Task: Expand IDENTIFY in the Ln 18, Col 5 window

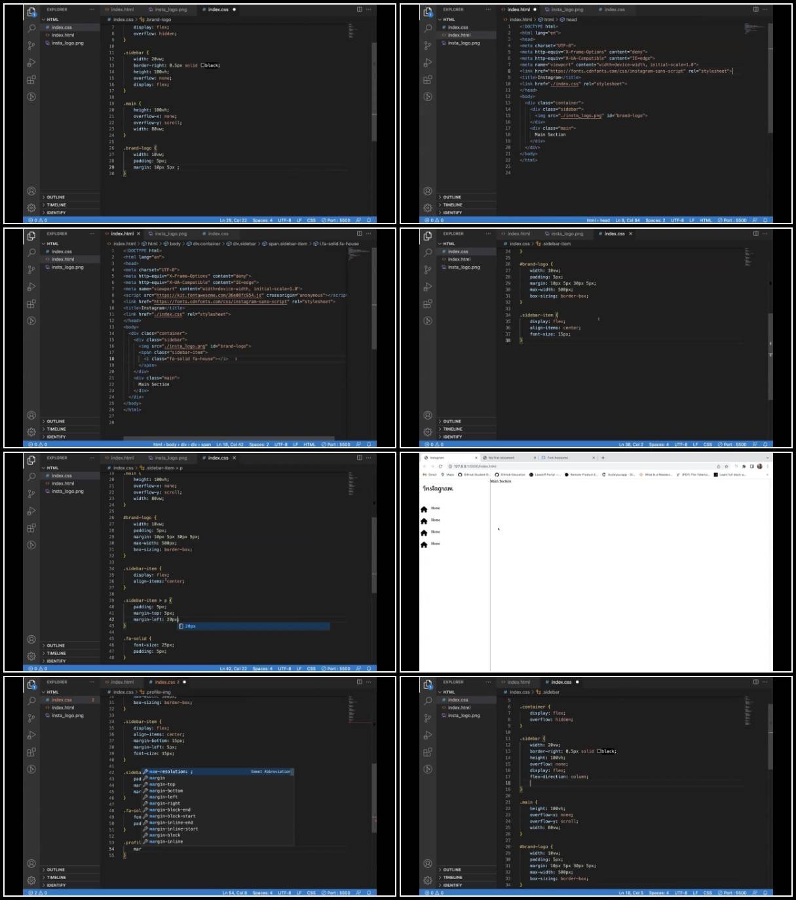Action: coord(467,886)
